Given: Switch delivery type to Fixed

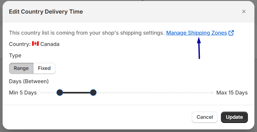Looking at the screenshot, I should pos(44,68).
